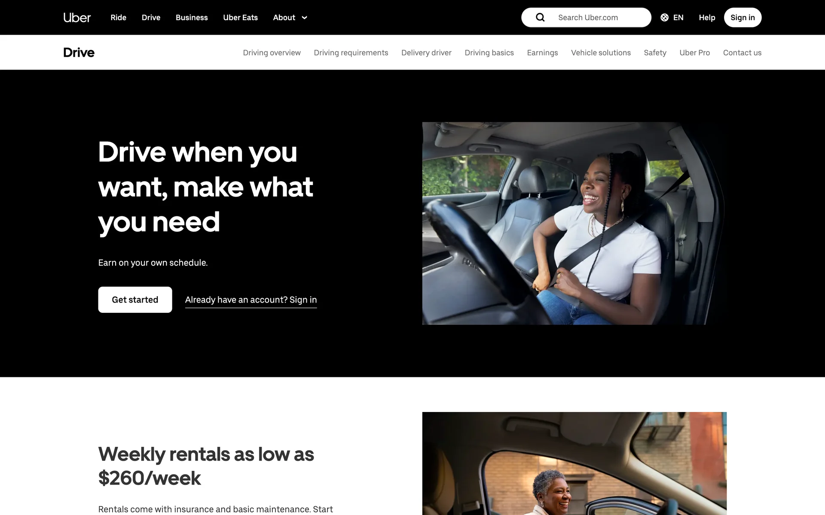Open the Ride menu item
Viewport: 825px width, 515px height.
point(118,18)
